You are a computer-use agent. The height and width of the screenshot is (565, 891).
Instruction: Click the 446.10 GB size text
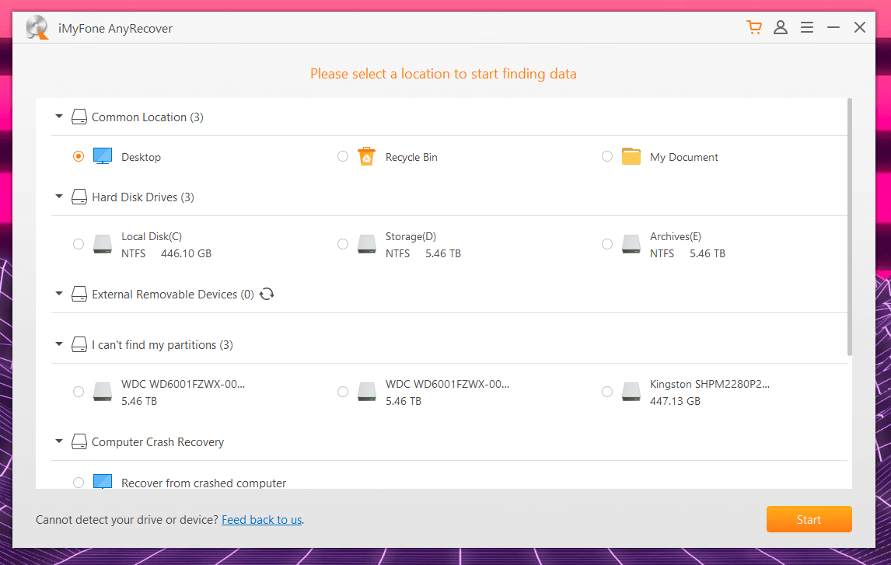[x=186, y=253]
